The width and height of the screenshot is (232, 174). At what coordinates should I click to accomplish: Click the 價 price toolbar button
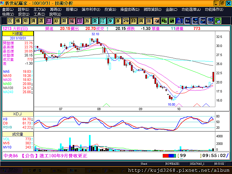click(33, 21)
